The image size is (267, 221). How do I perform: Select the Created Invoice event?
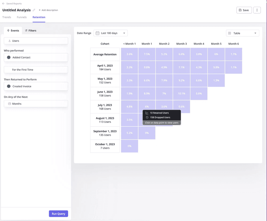pyautogui.click(x=36, y=86)
